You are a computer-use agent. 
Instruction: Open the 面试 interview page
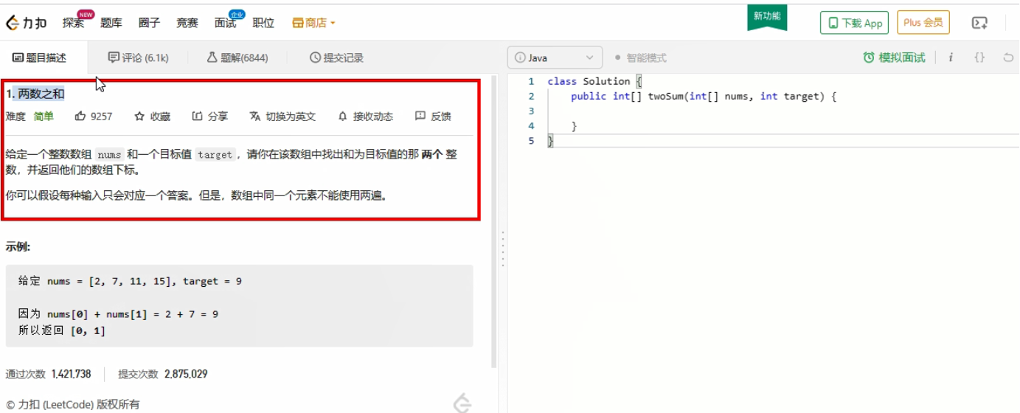tap(225, 23)
